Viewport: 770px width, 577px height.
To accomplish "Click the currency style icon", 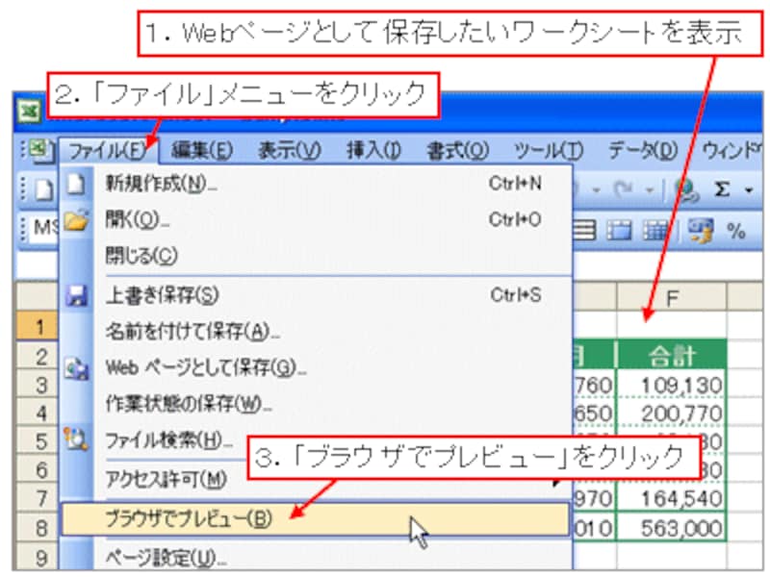I will tap(701, 231).
